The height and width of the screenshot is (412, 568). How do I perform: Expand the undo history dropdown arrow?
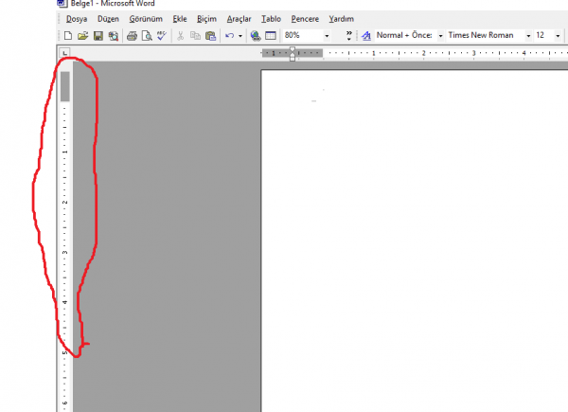240,36
